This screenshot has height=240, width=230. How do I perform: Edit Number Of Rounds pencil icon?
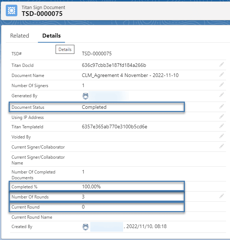pyautogui.click(x=222, y=196)
